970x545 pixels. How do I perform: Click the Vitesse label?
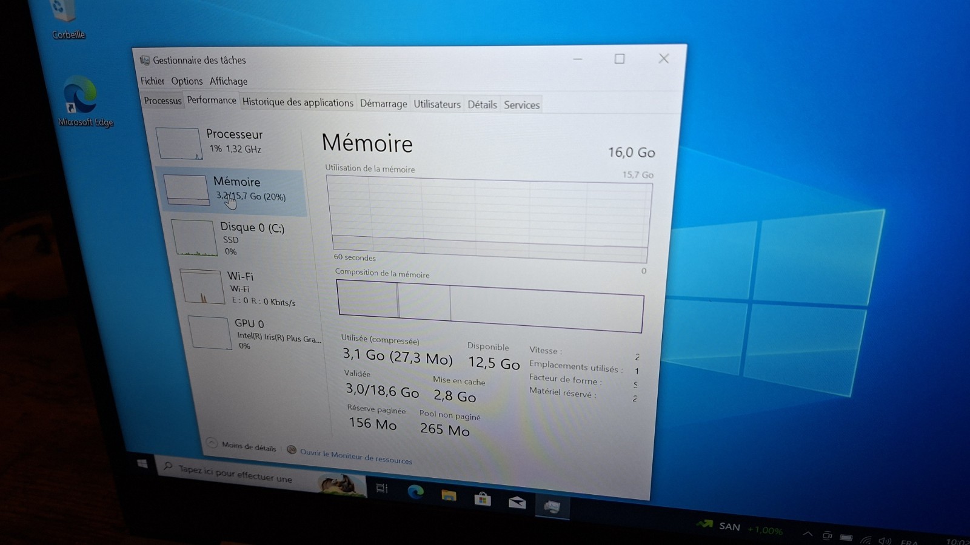546,350
